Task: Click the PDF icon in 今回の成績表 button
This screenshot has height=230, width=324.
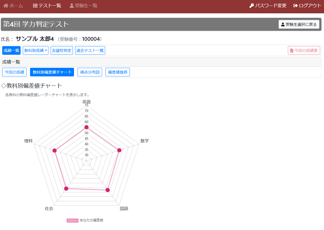Action: click(292, 51)
